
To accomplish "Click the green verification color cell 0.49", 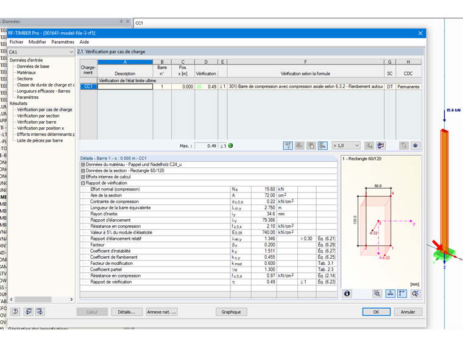I will [x=206, y=86].
